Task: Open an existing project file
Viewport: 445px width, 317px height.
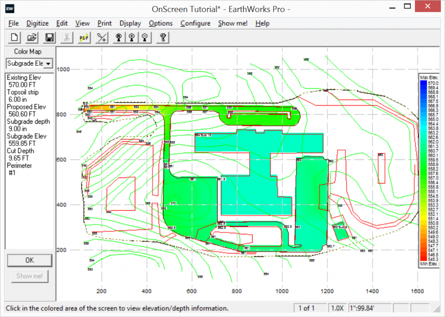Action: [31, 38]
